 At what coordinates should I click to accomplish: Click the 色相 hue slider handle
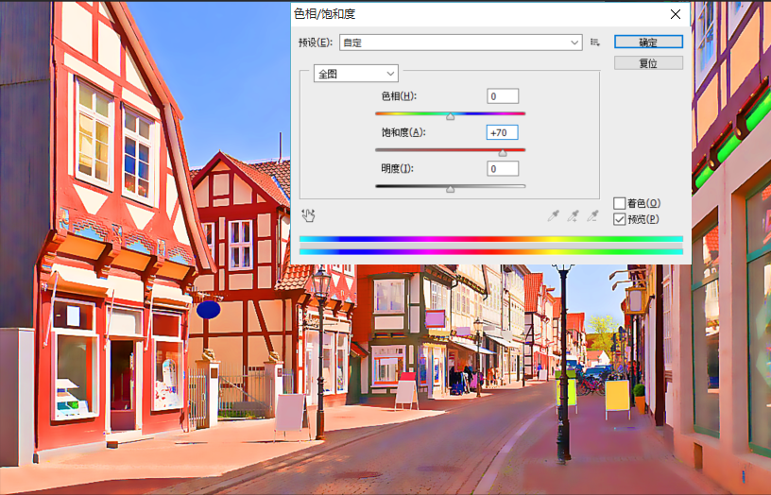coord(450,117)
